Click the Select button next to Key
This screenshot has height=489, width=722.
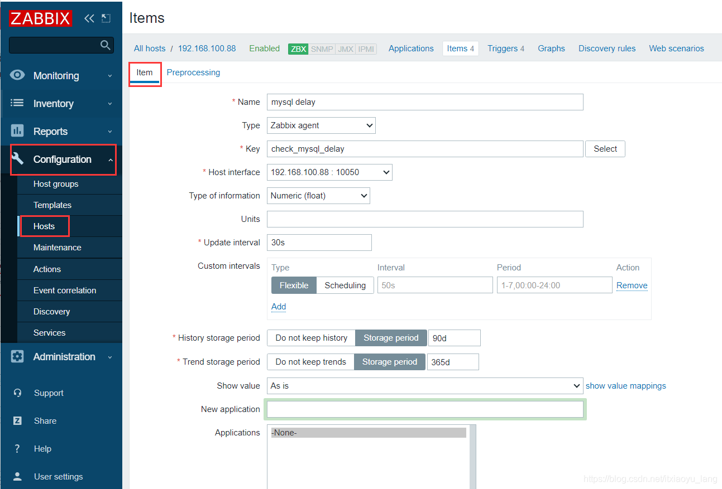[605, 149]
